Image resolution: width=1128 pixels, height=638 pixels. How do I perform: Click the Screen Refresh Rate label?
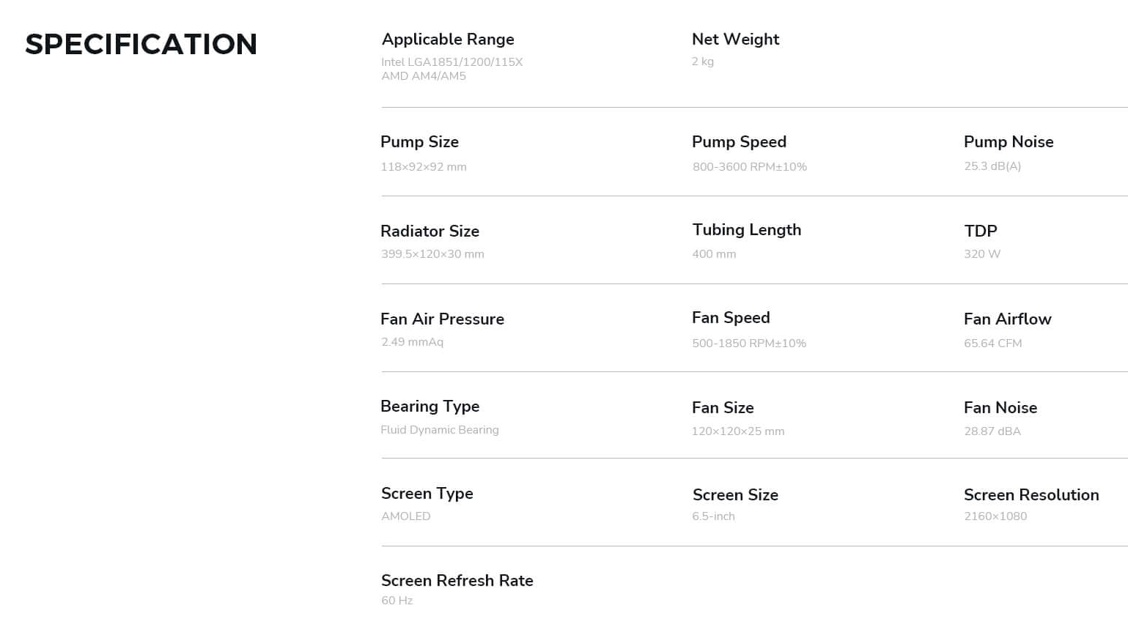point(457,581)
